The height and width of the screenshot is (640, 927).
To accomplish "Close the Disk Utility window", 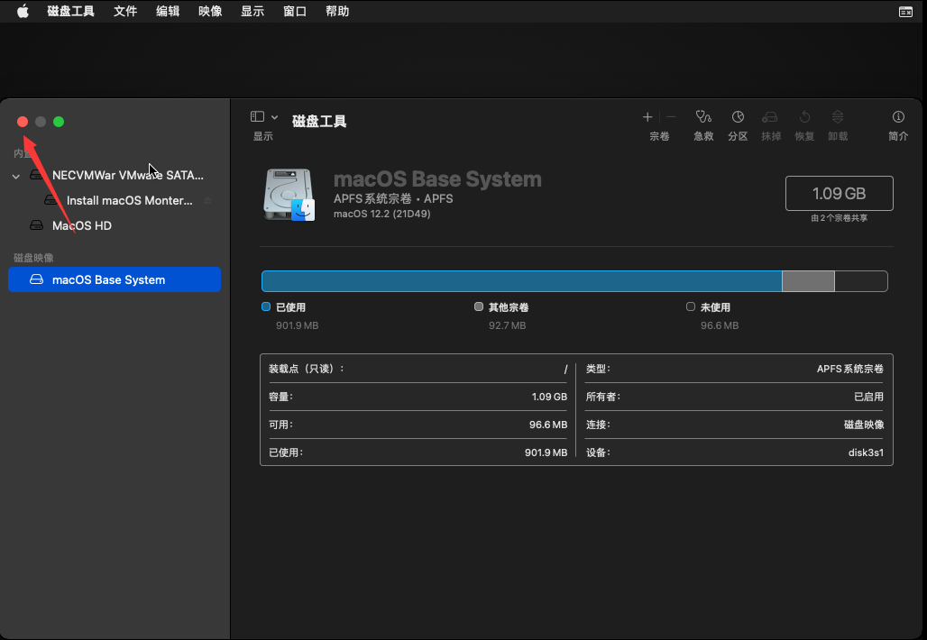I will 23,122.
